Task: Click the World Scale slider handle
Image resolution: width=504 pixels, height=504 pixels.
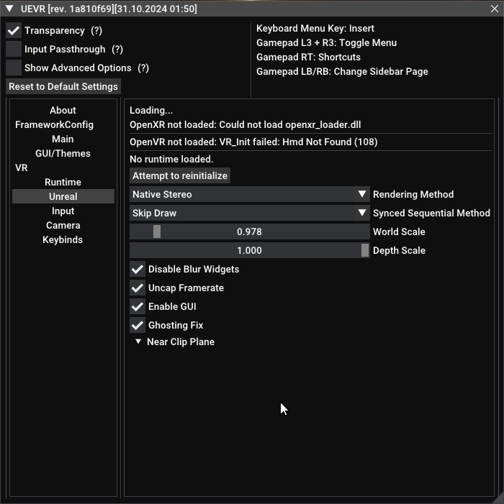Action: (x=157, y=232)
